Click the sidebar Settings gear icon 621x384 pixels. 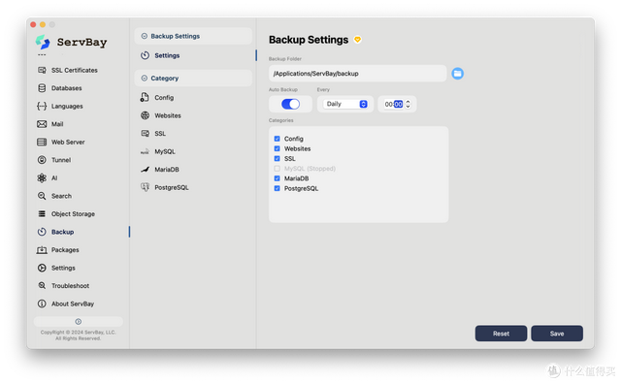(42, 268)
